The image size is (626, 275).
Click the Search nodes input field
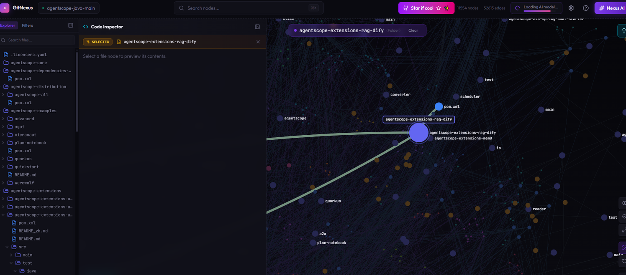(x=249, y=8)
